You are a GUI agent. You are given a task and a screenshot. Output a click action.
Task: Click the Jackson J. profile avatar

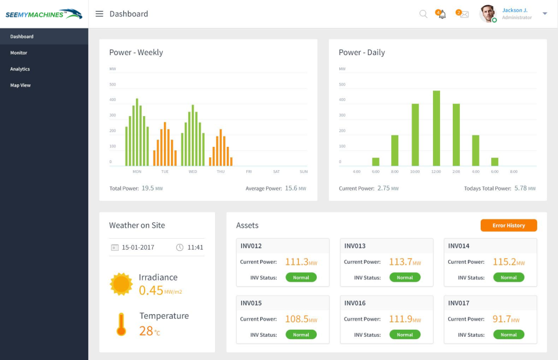(487, 13)
